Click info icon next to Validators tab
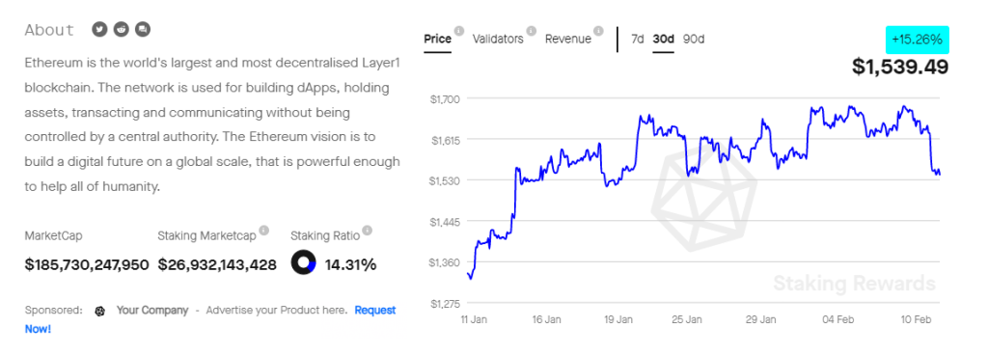This screenshot has height=355, width=988. click(532, 31)
